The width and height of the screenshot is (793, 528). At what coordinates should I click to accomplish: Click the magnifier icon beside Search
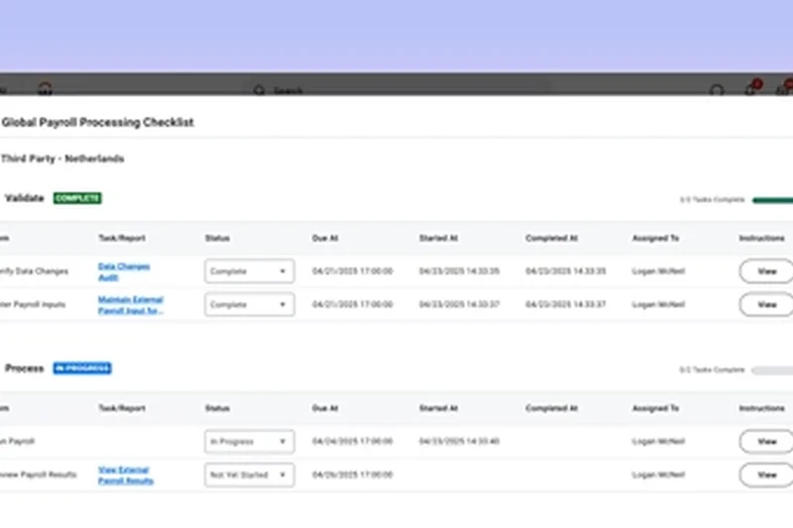click(x=259, y=90)
